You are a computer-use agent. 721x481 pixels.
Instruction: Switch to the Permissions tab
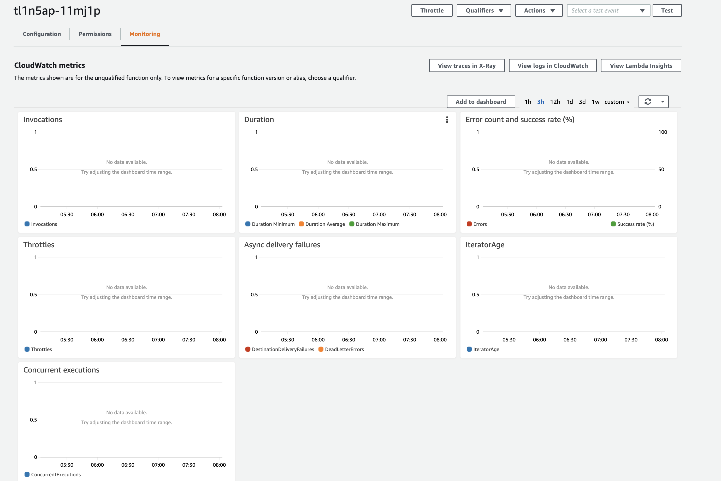pos(95,34)
